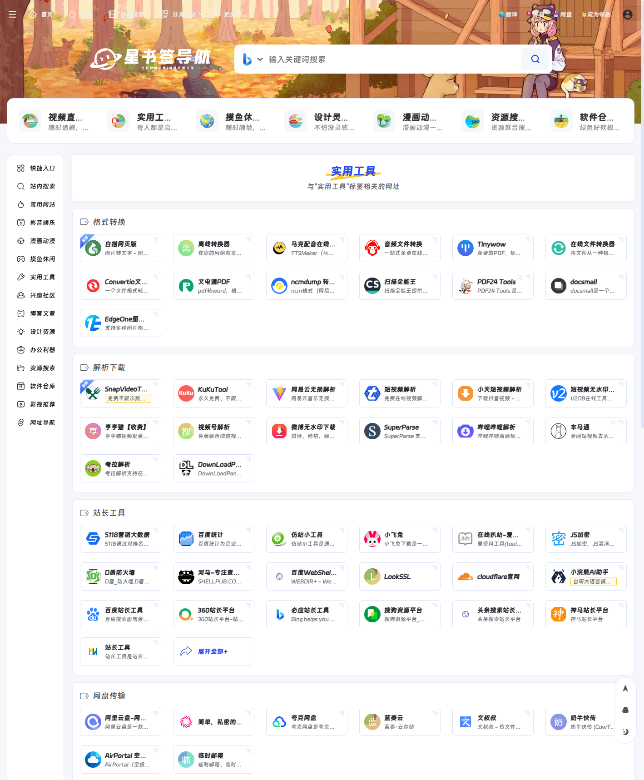Open the 白描网页版 site icon
Viewport: 644px width, 780px height.
click(93, 248)
